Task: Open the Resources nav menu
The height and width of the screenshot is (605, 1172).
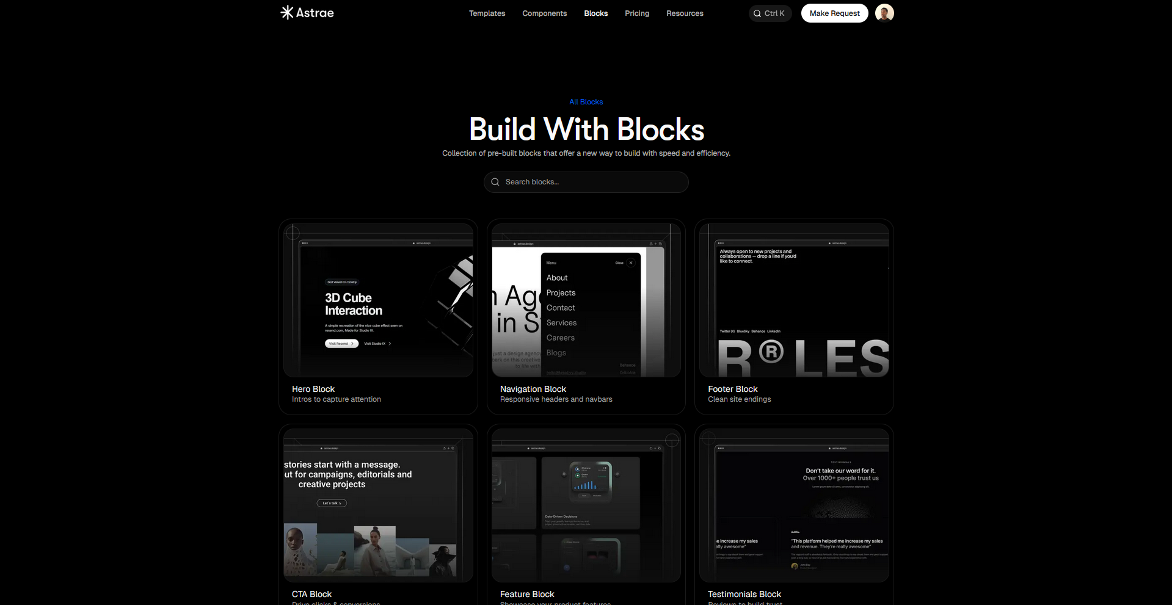Action: [684, 13]
